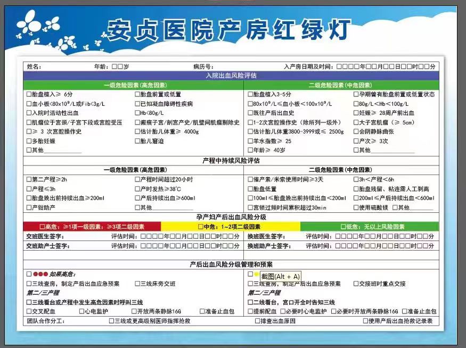Click the three red dots beside 如果高危
Viewport: 466px width, 348px height.
click(41, 274)
